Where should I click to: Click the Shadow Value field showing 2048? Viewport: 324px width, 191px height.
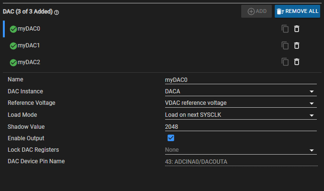[241, 127]
